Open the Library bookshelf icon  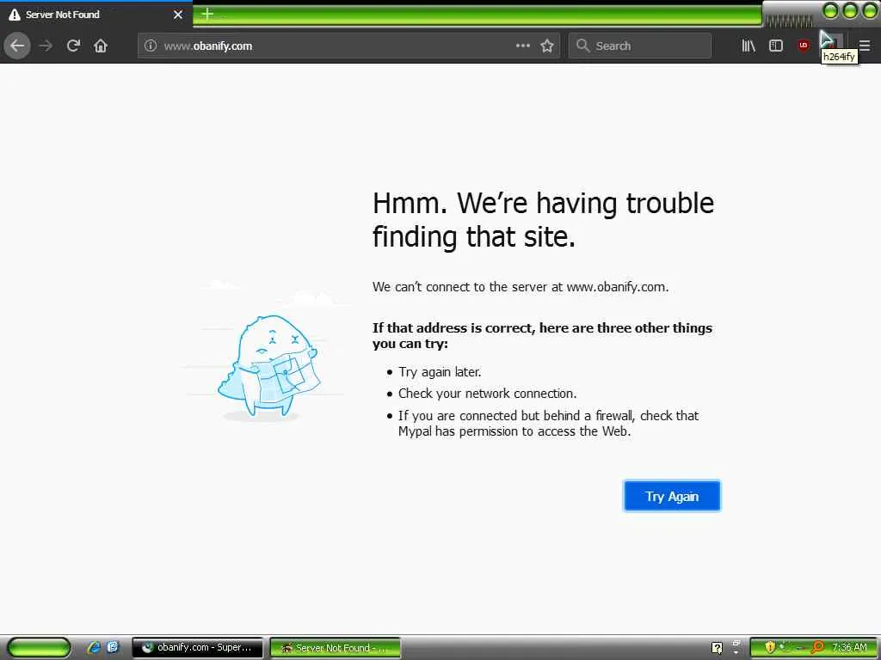(x=749, y=46)
